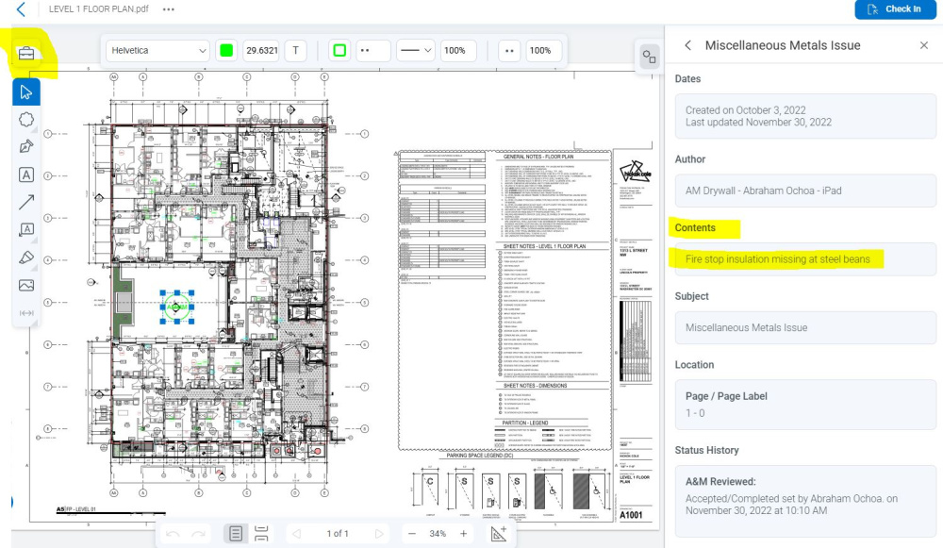This screenshot has height=548, width=943.
Task: Click the second 100% opacity field
Action: pyautogui.click(x=544, y=51)
